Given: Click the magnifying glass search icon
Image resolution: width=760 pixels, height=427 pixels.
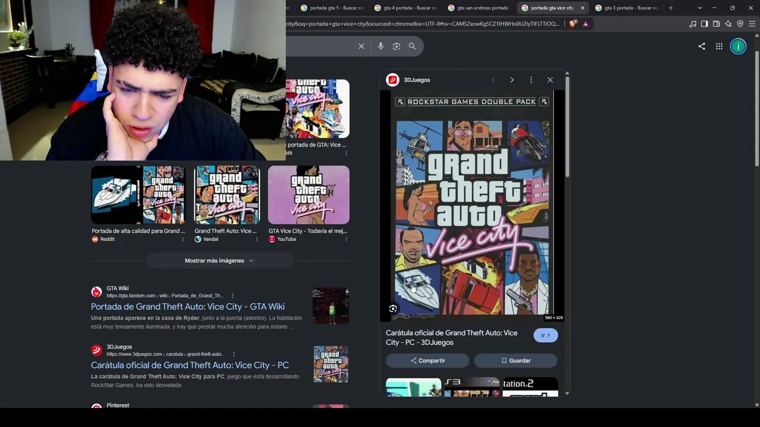Looking at the screenshot, I should (x=412, y=46).
